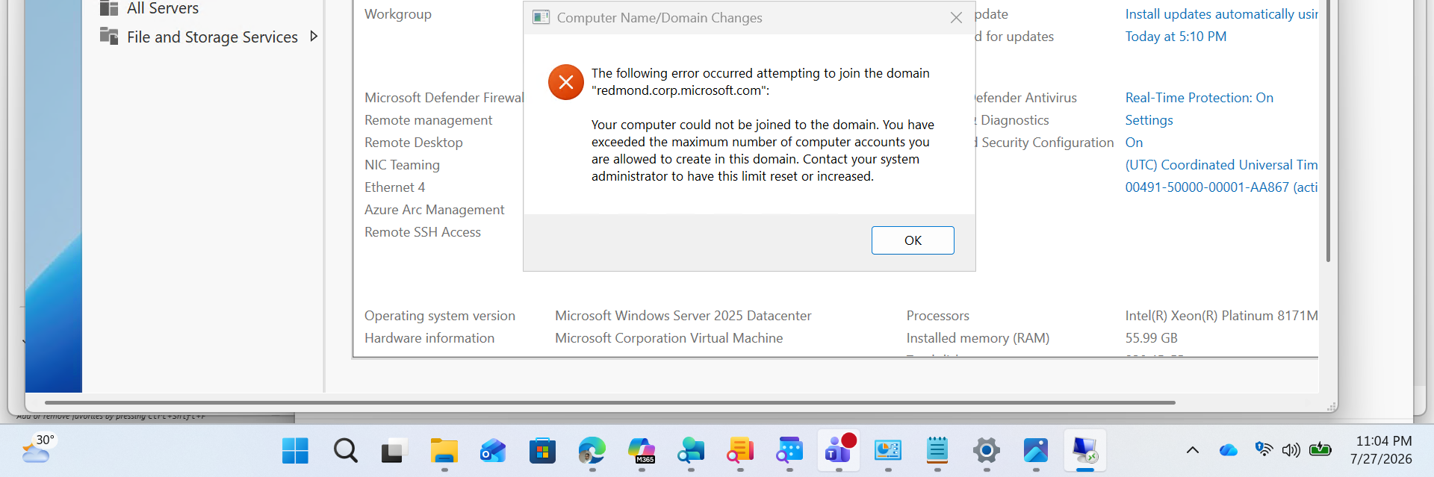The height and width of the screenshot is (477, 1434).
Task: Open OneDrive from system tray
Action: pos(1228,450)
